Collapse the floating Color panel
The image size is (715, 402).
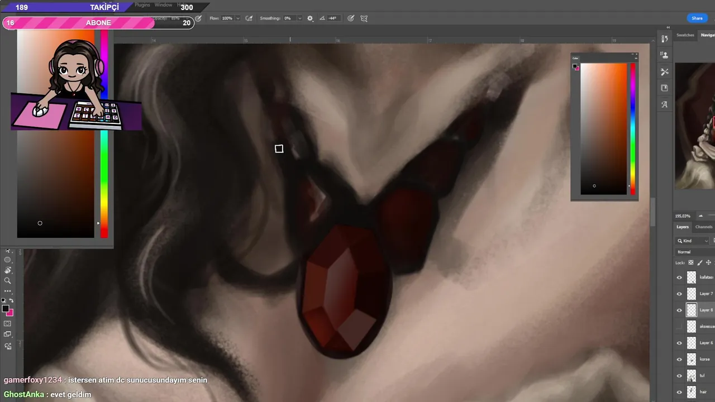[x=632, y=54]
